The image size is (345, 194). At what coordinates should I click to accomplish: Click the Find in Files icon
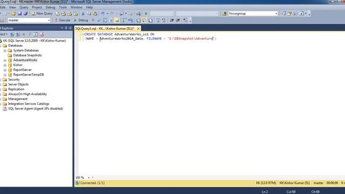224,13
